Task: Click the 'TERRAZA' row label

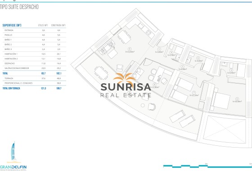Action: point(9,78)
